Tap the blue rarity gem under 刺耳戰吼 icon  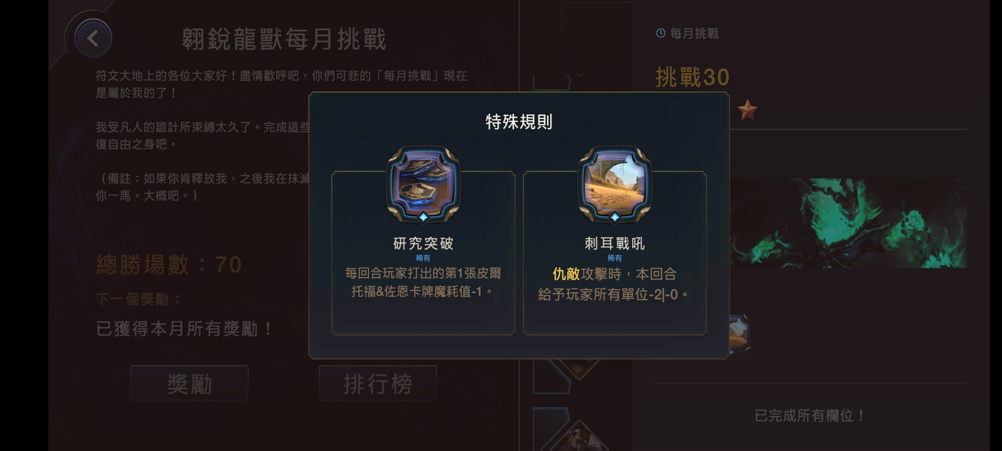coord(615,217)
